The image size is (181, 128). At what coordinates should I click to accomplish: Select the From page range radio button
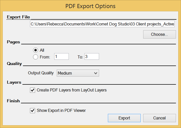[x=36, y=57]
